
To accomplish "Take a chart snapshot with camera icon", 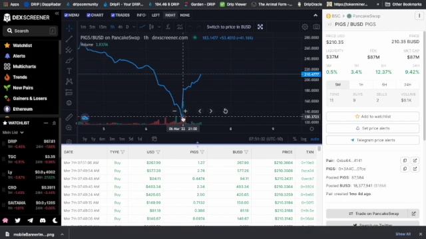I will 316,27.
